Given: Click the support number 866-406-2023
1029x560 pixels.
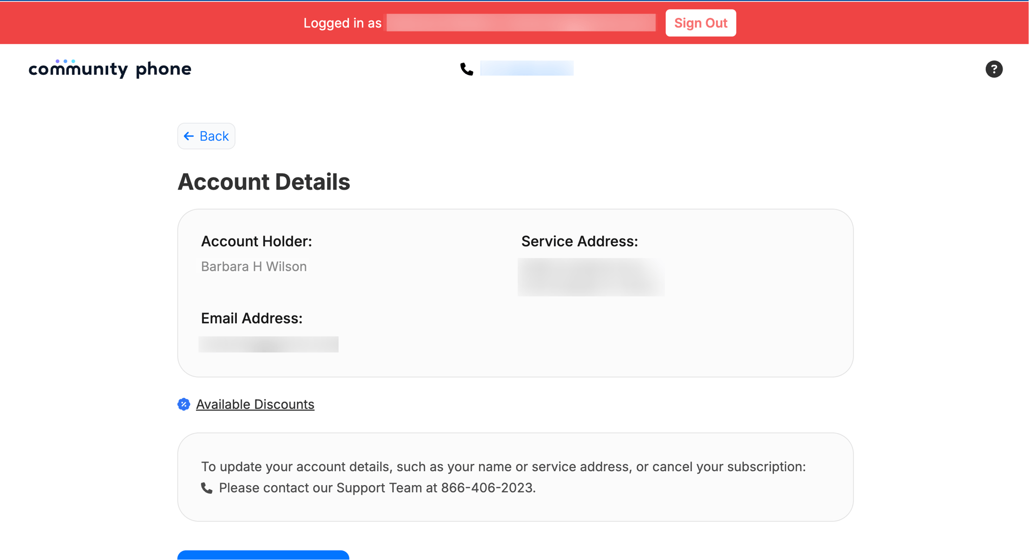Looking at the screenshot, I should click(487, 488).
